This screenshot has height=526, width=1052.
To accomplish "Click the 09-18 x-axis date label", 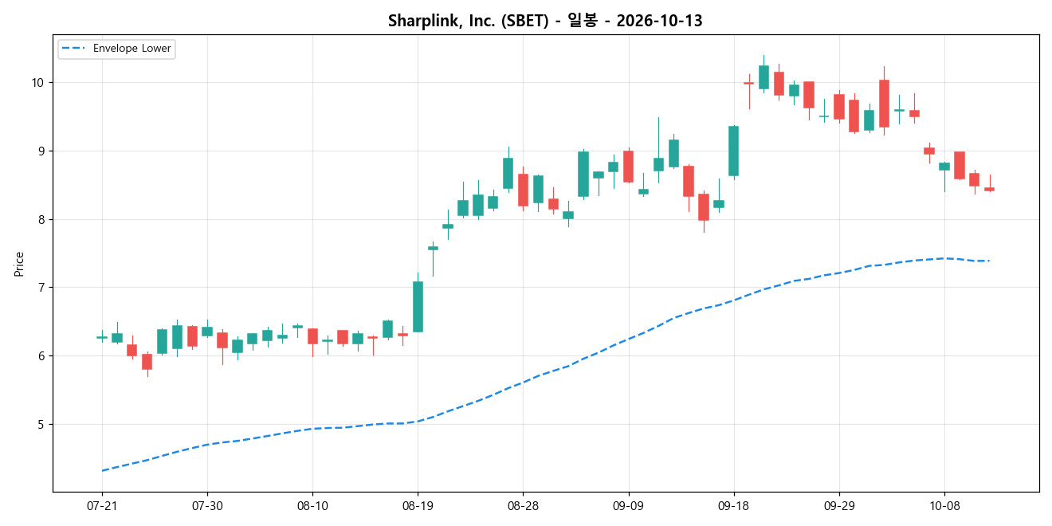I will tap(733, 506).
